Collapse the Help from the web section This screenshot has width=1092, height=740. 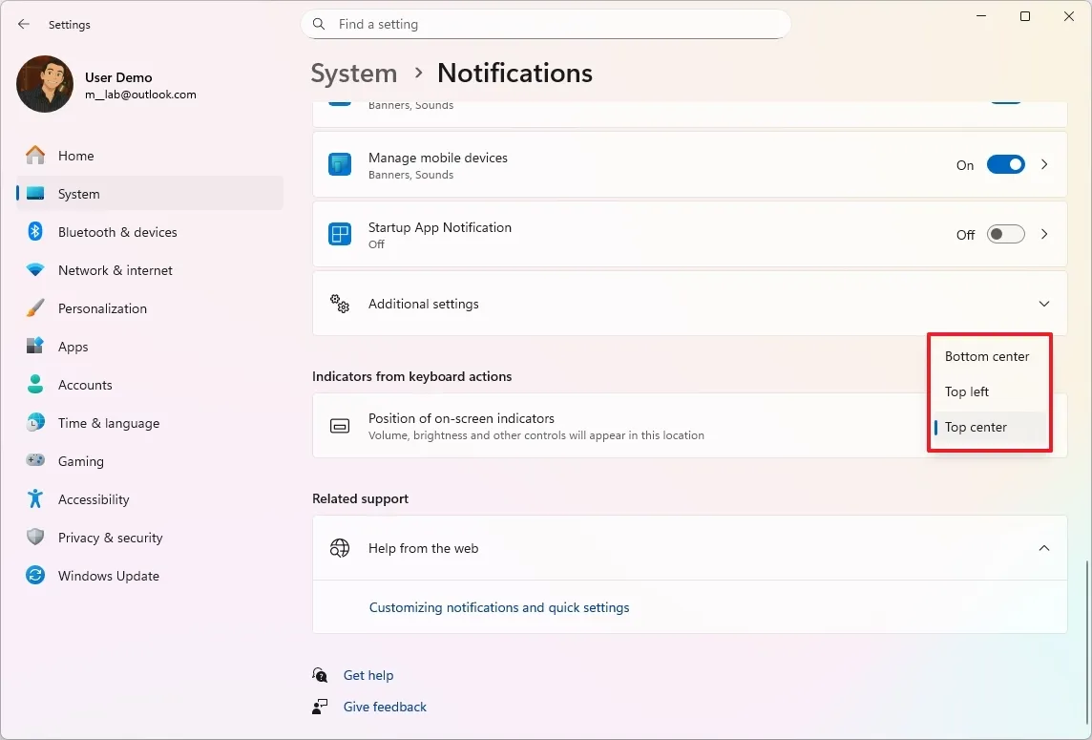click(x=1043, y=548)
